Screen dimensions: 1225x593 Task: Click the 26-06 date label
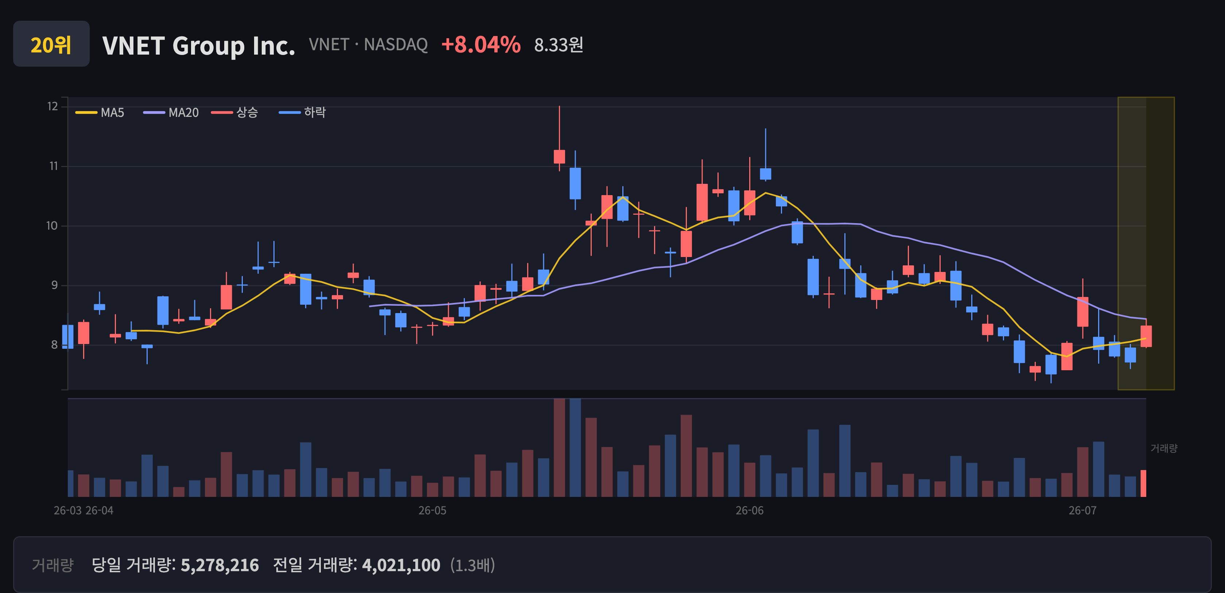coord(750,510)
